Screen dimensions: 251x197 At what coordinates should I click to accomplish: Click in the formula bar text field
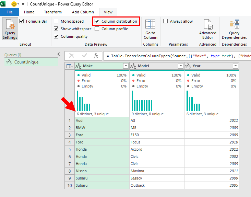coord(177,56)
